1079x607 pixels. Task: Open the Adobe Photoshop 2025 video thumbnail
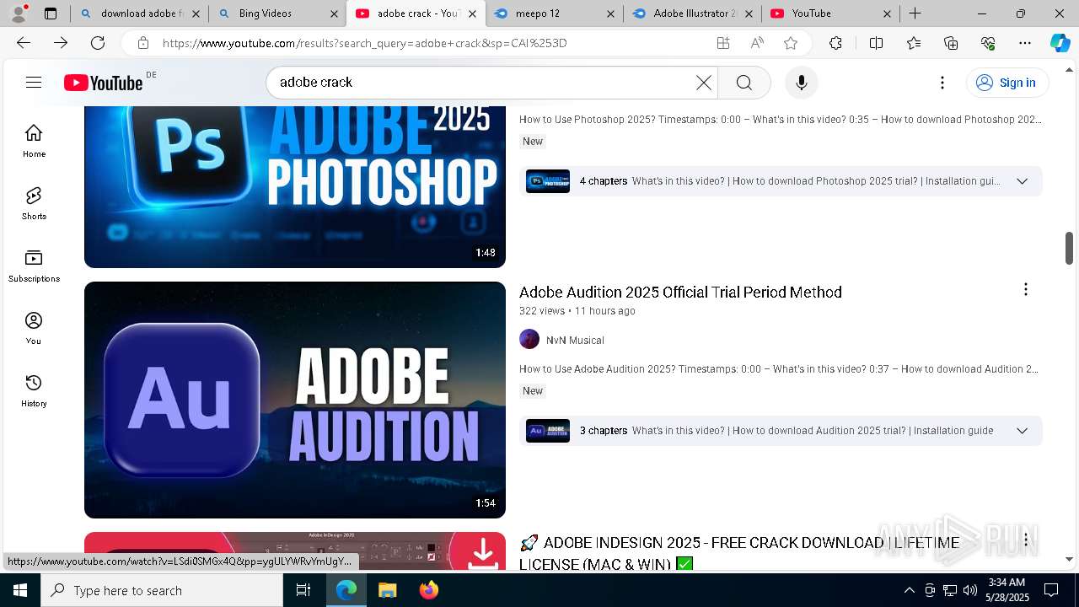pos(295,187)
